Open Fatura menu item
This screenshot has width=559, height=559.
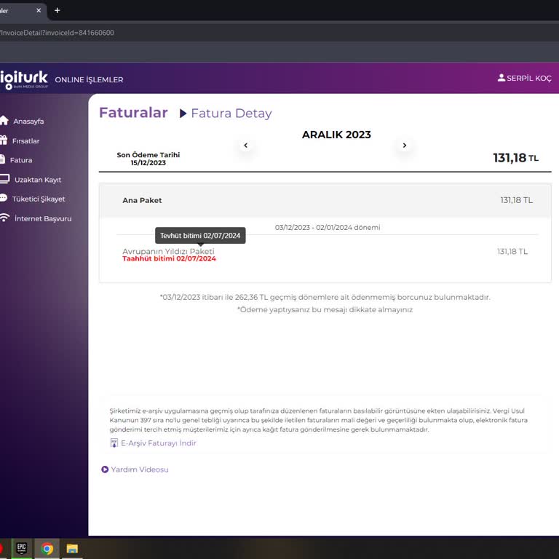click(x=20, y=160)
